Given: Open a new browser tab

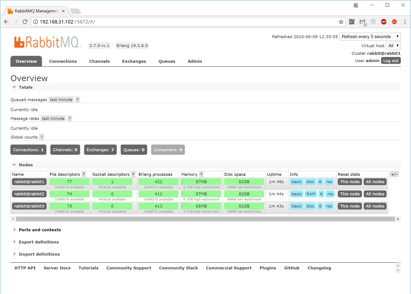Looking at the screenshot, I should point(75,11).
